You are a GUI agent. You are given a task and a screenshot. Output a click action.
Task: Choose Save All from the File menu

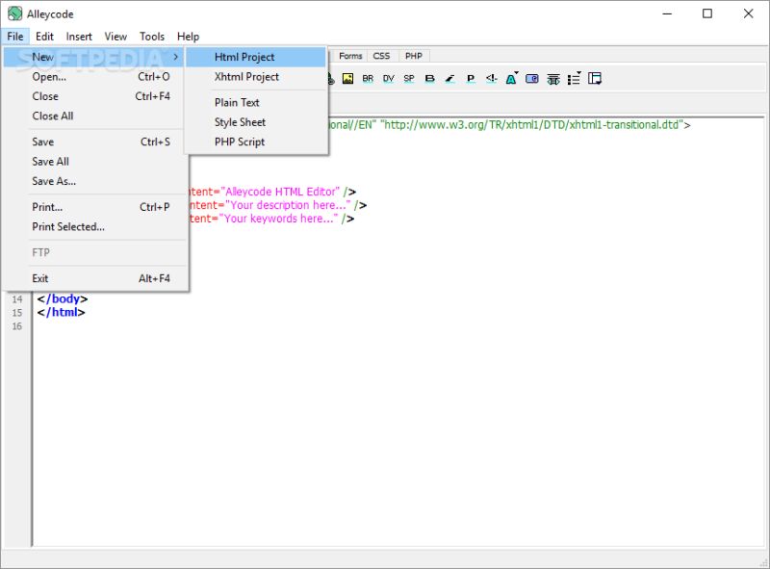coord(50,161)
